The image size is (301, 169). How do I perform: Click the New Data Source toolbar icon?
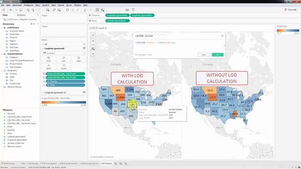28,10
